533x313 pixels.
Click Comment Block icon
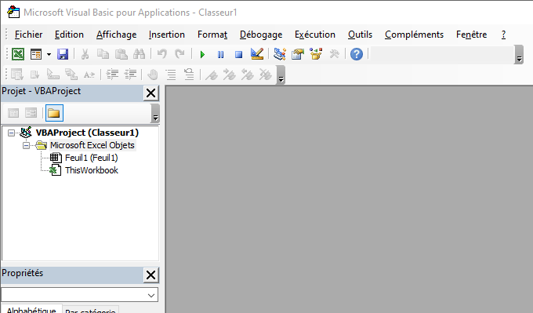(x=171, y=75)
